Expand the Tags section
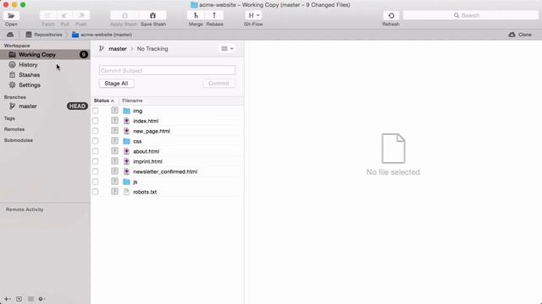 pos(9,118)
